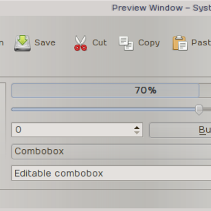Image resolution: width=211 pixels, height=211 pixels.
Task: Click the Copy documents icon
Action: (x=126, y=43)
